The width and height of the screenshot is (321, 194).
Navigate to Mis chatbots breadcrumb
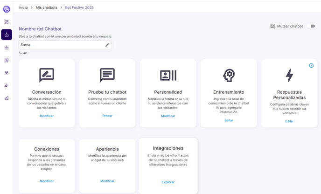[x=46, y=7]
